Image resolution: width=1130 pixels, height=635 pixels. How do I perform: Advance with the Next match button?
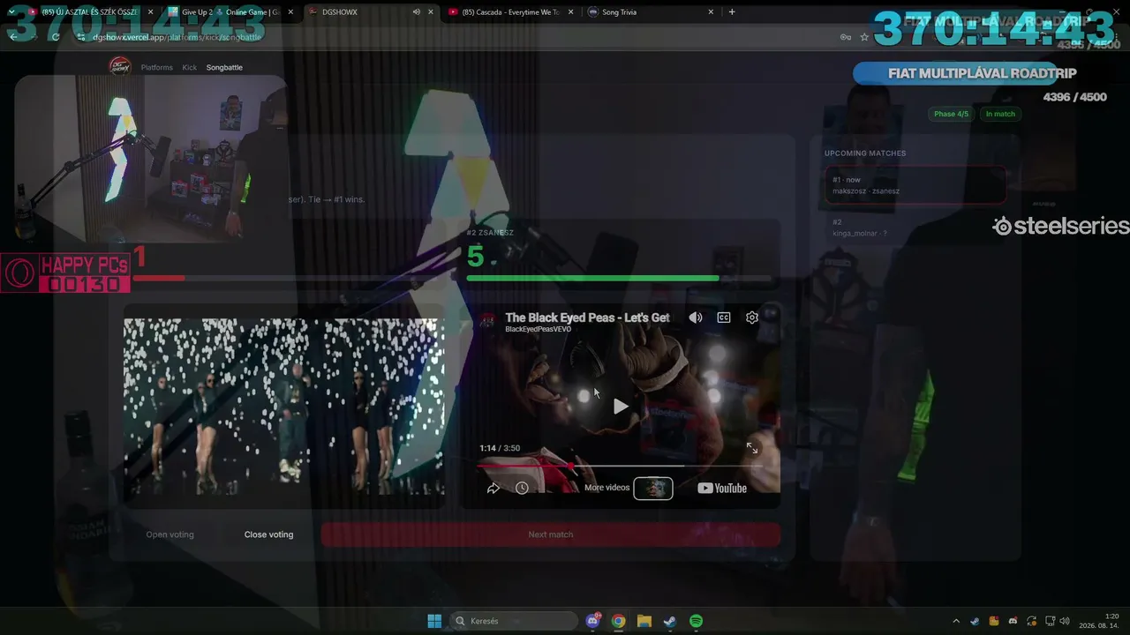tap(551, 534)
